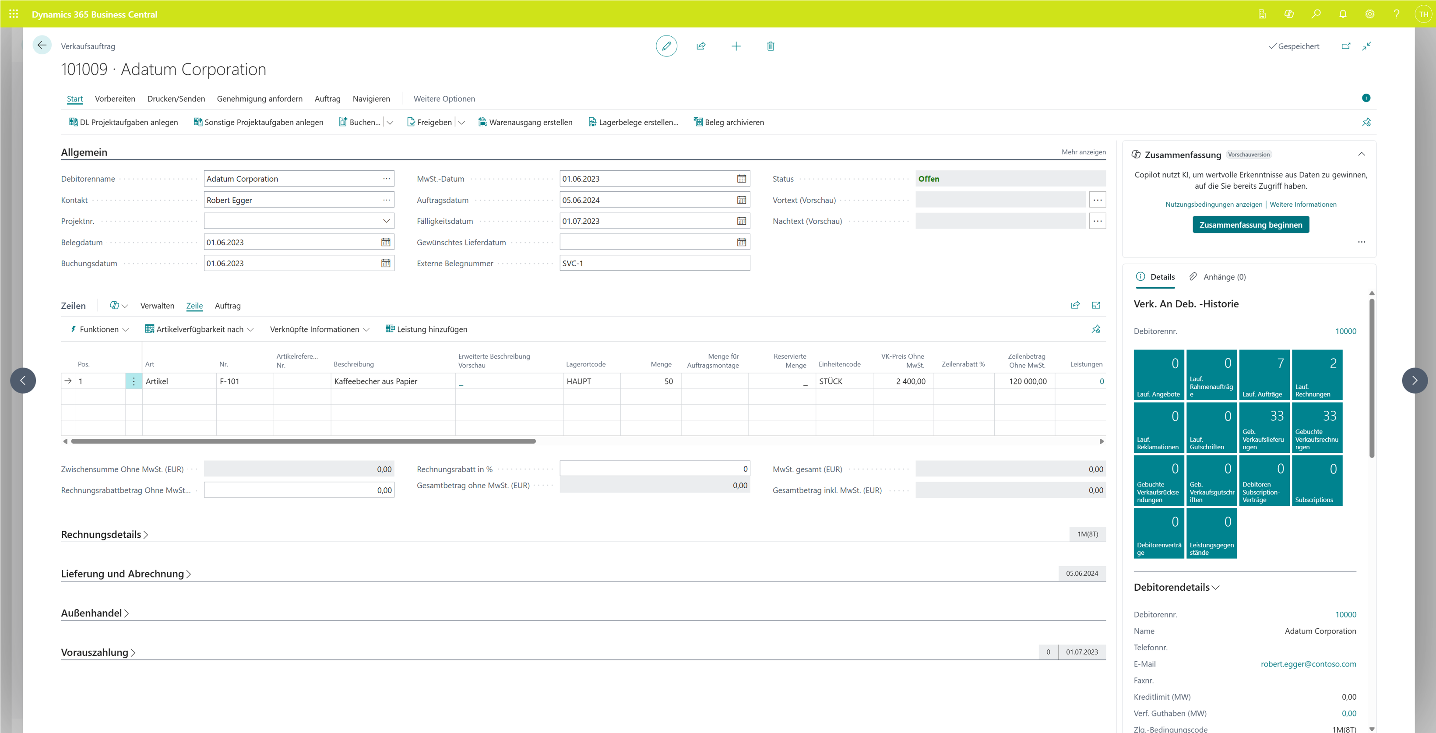Screen dimensions: 1436x733
Task: Open the app launcher waffle icon
Action: point(14,14)
